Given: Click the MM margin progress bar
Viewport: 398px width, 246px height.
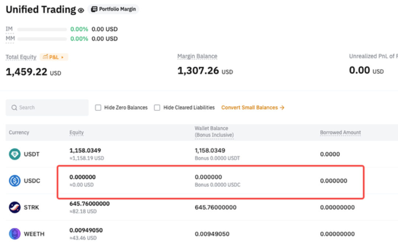Looking at the screenshot, I should (x=42, y=39).
